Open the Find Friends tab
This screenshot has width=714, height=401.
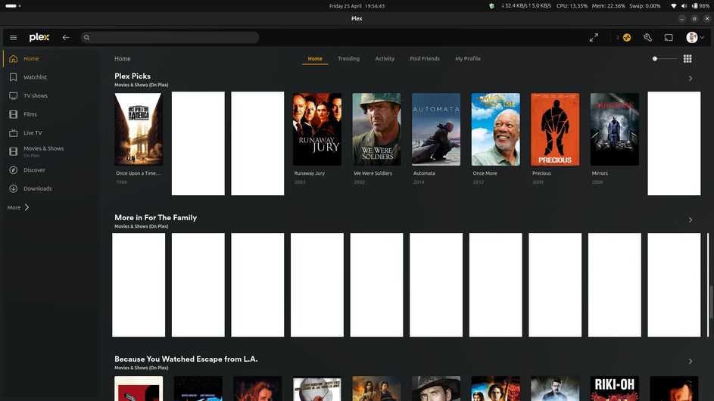click(x=425, y=59)
